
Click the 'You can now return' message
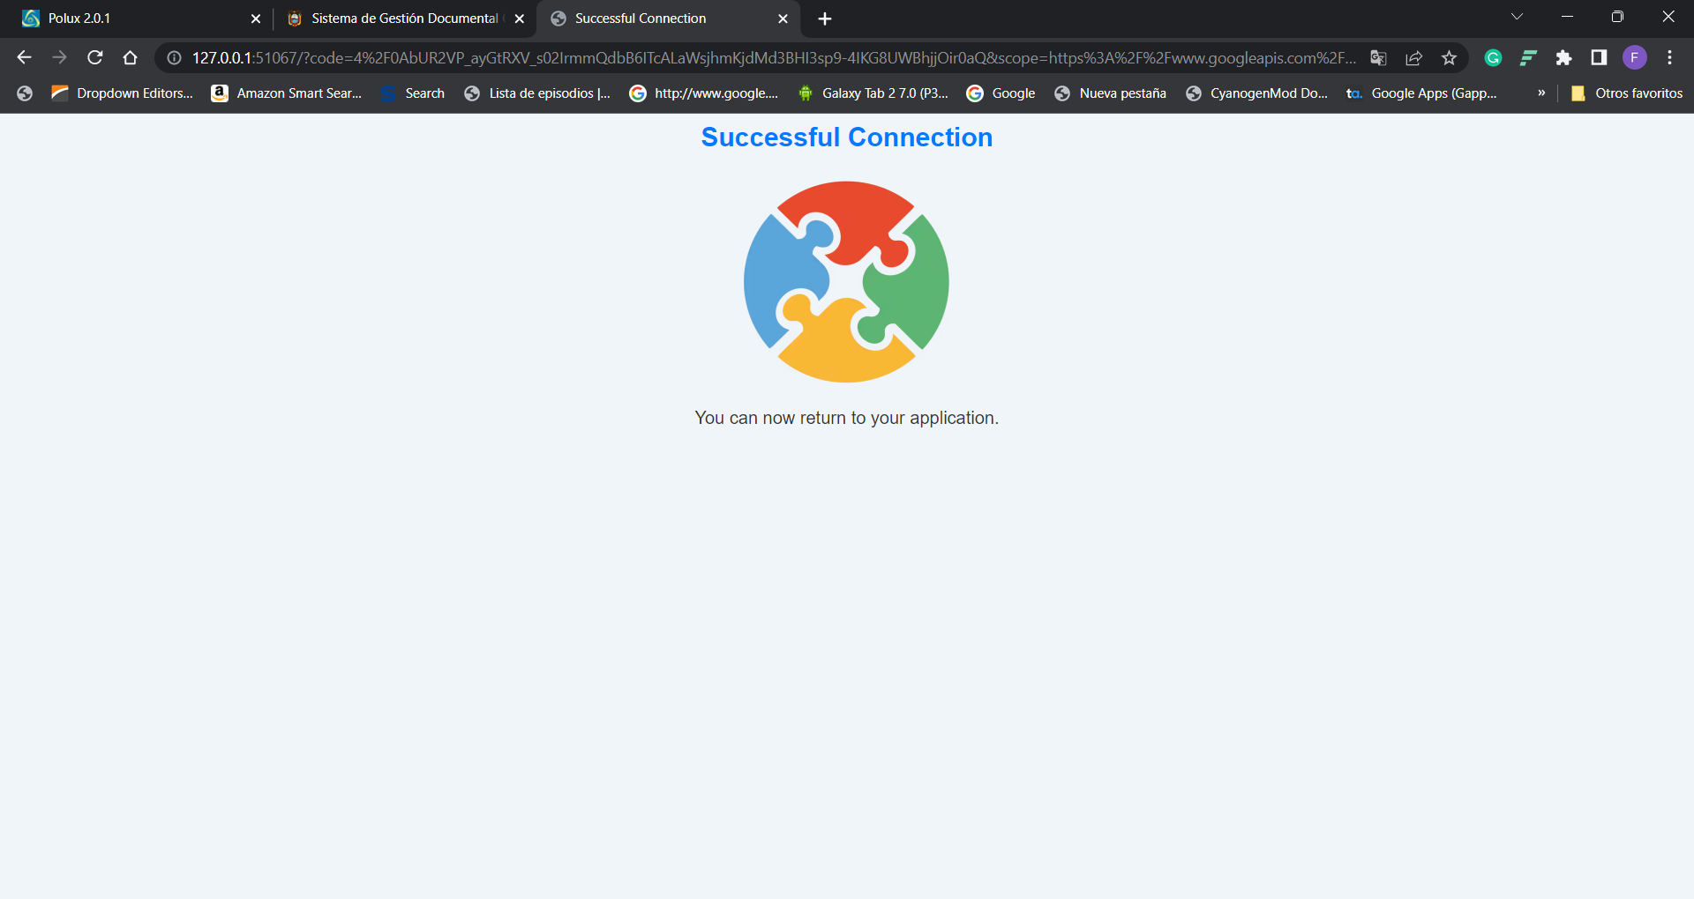click(847, 418)
